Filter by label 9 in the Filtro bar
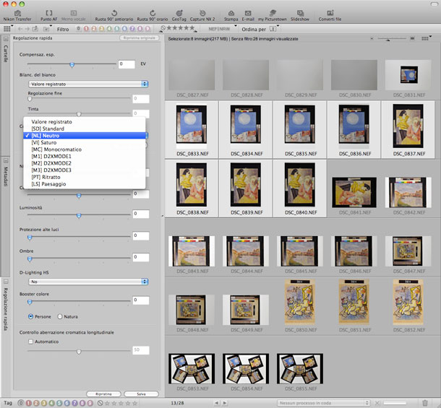The width and height of the screenshot is (441, 408). point(147,29)
